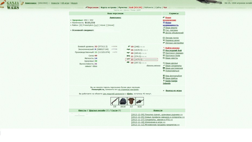The image size is (252, 142).
Task: Open Бой [03:29] in the menu
Action: click(135, 7)
